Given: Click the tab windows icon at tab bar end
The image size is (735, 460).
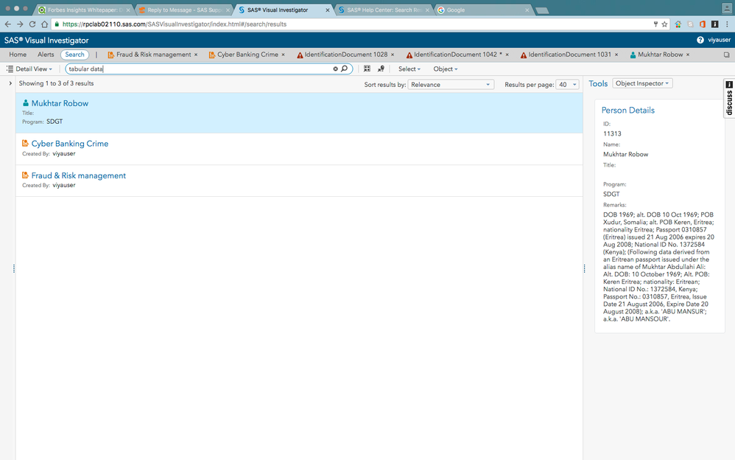Looking at the screenshot, I should [727, 55].
